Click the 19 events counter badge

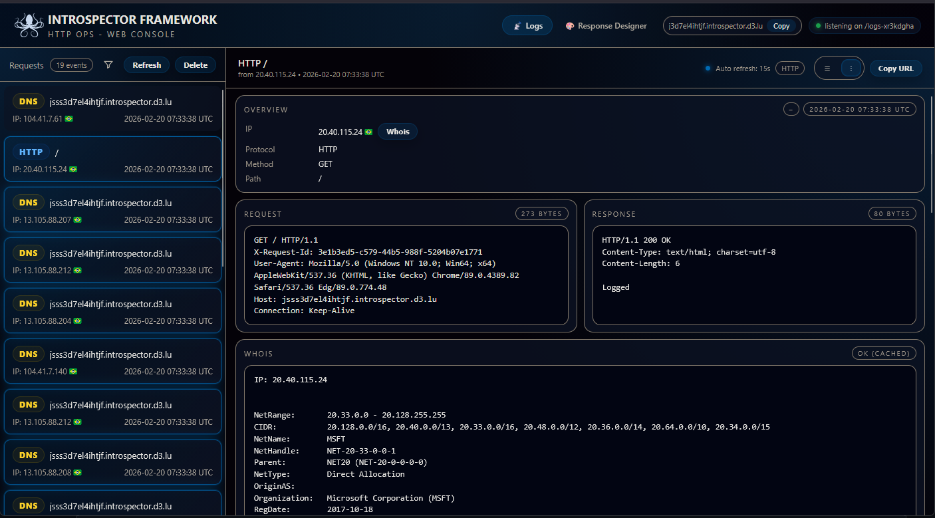pyautogui.click(x=71, y=65)
